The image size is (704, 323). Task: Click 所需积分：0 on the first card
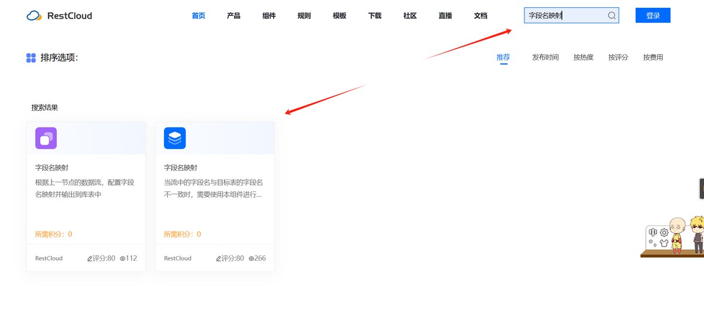click(53, 234)
